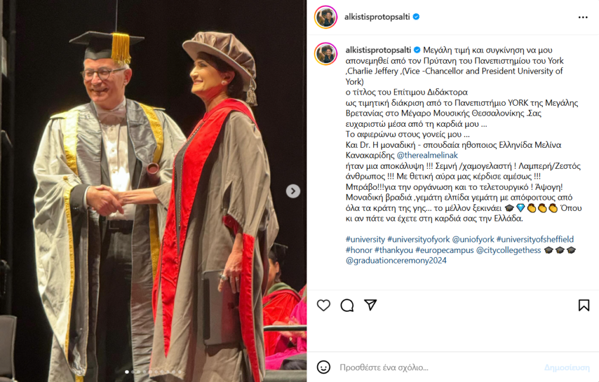This screenshot has width=599, height=382.
Task: Like the post with the heart icon
Action: [323, 305]
